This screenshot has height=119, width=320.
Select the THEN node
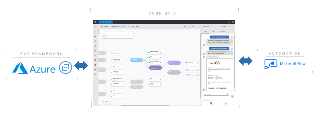[x=174, y=63]
